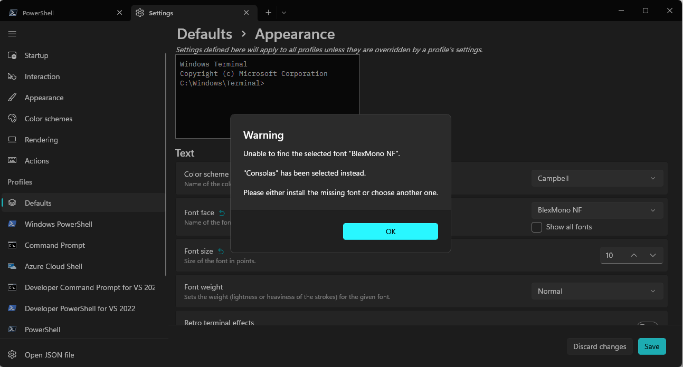Viewport: 683px width, 367px height.
Task: Open JSON file from sidebar
Action: coord(83,355)
